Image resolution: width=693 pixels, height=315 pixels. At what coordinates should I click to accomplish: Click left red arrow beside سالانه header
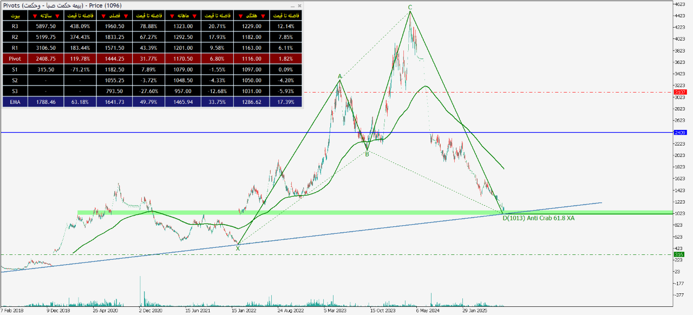[x=35, y=16]
